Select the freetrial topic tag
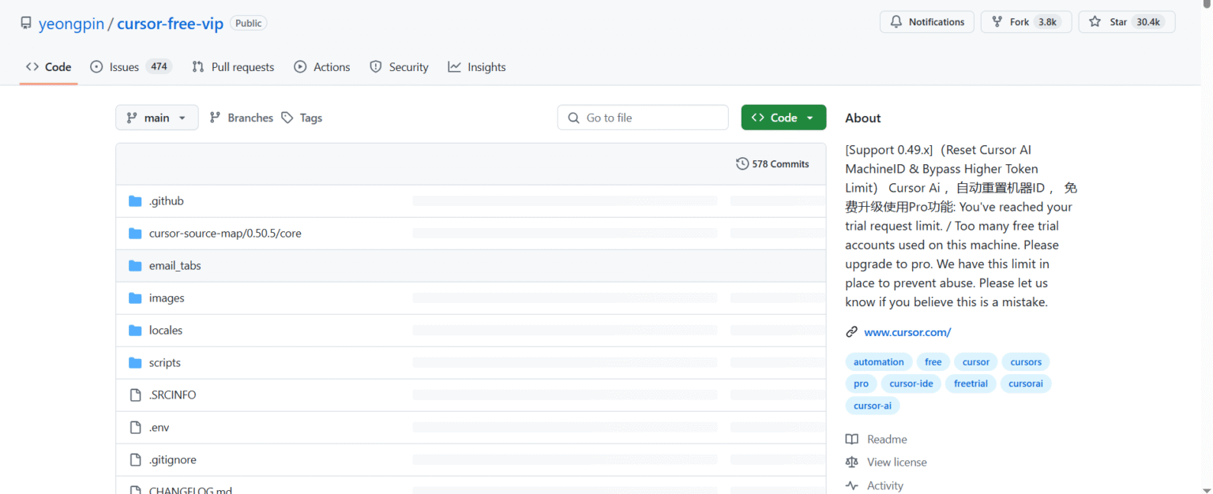 pos(971,384)
